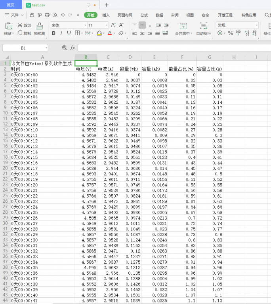The height and width of the screenshot is (304, 271).
Task: Increase font size with the A+ icon
Action: (113, 25)
